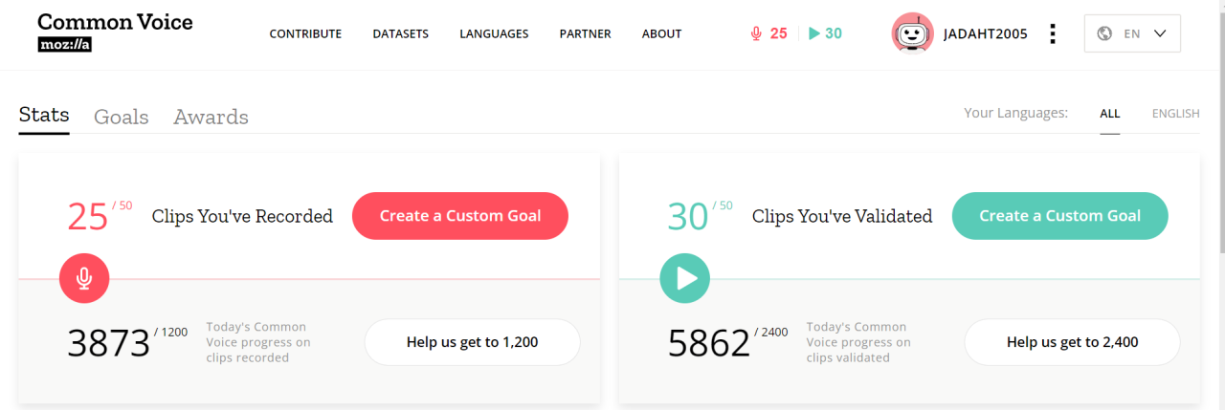The image size is (1225, 410).
Task: Click the red microphone circle icon
Action: point(84,278)
